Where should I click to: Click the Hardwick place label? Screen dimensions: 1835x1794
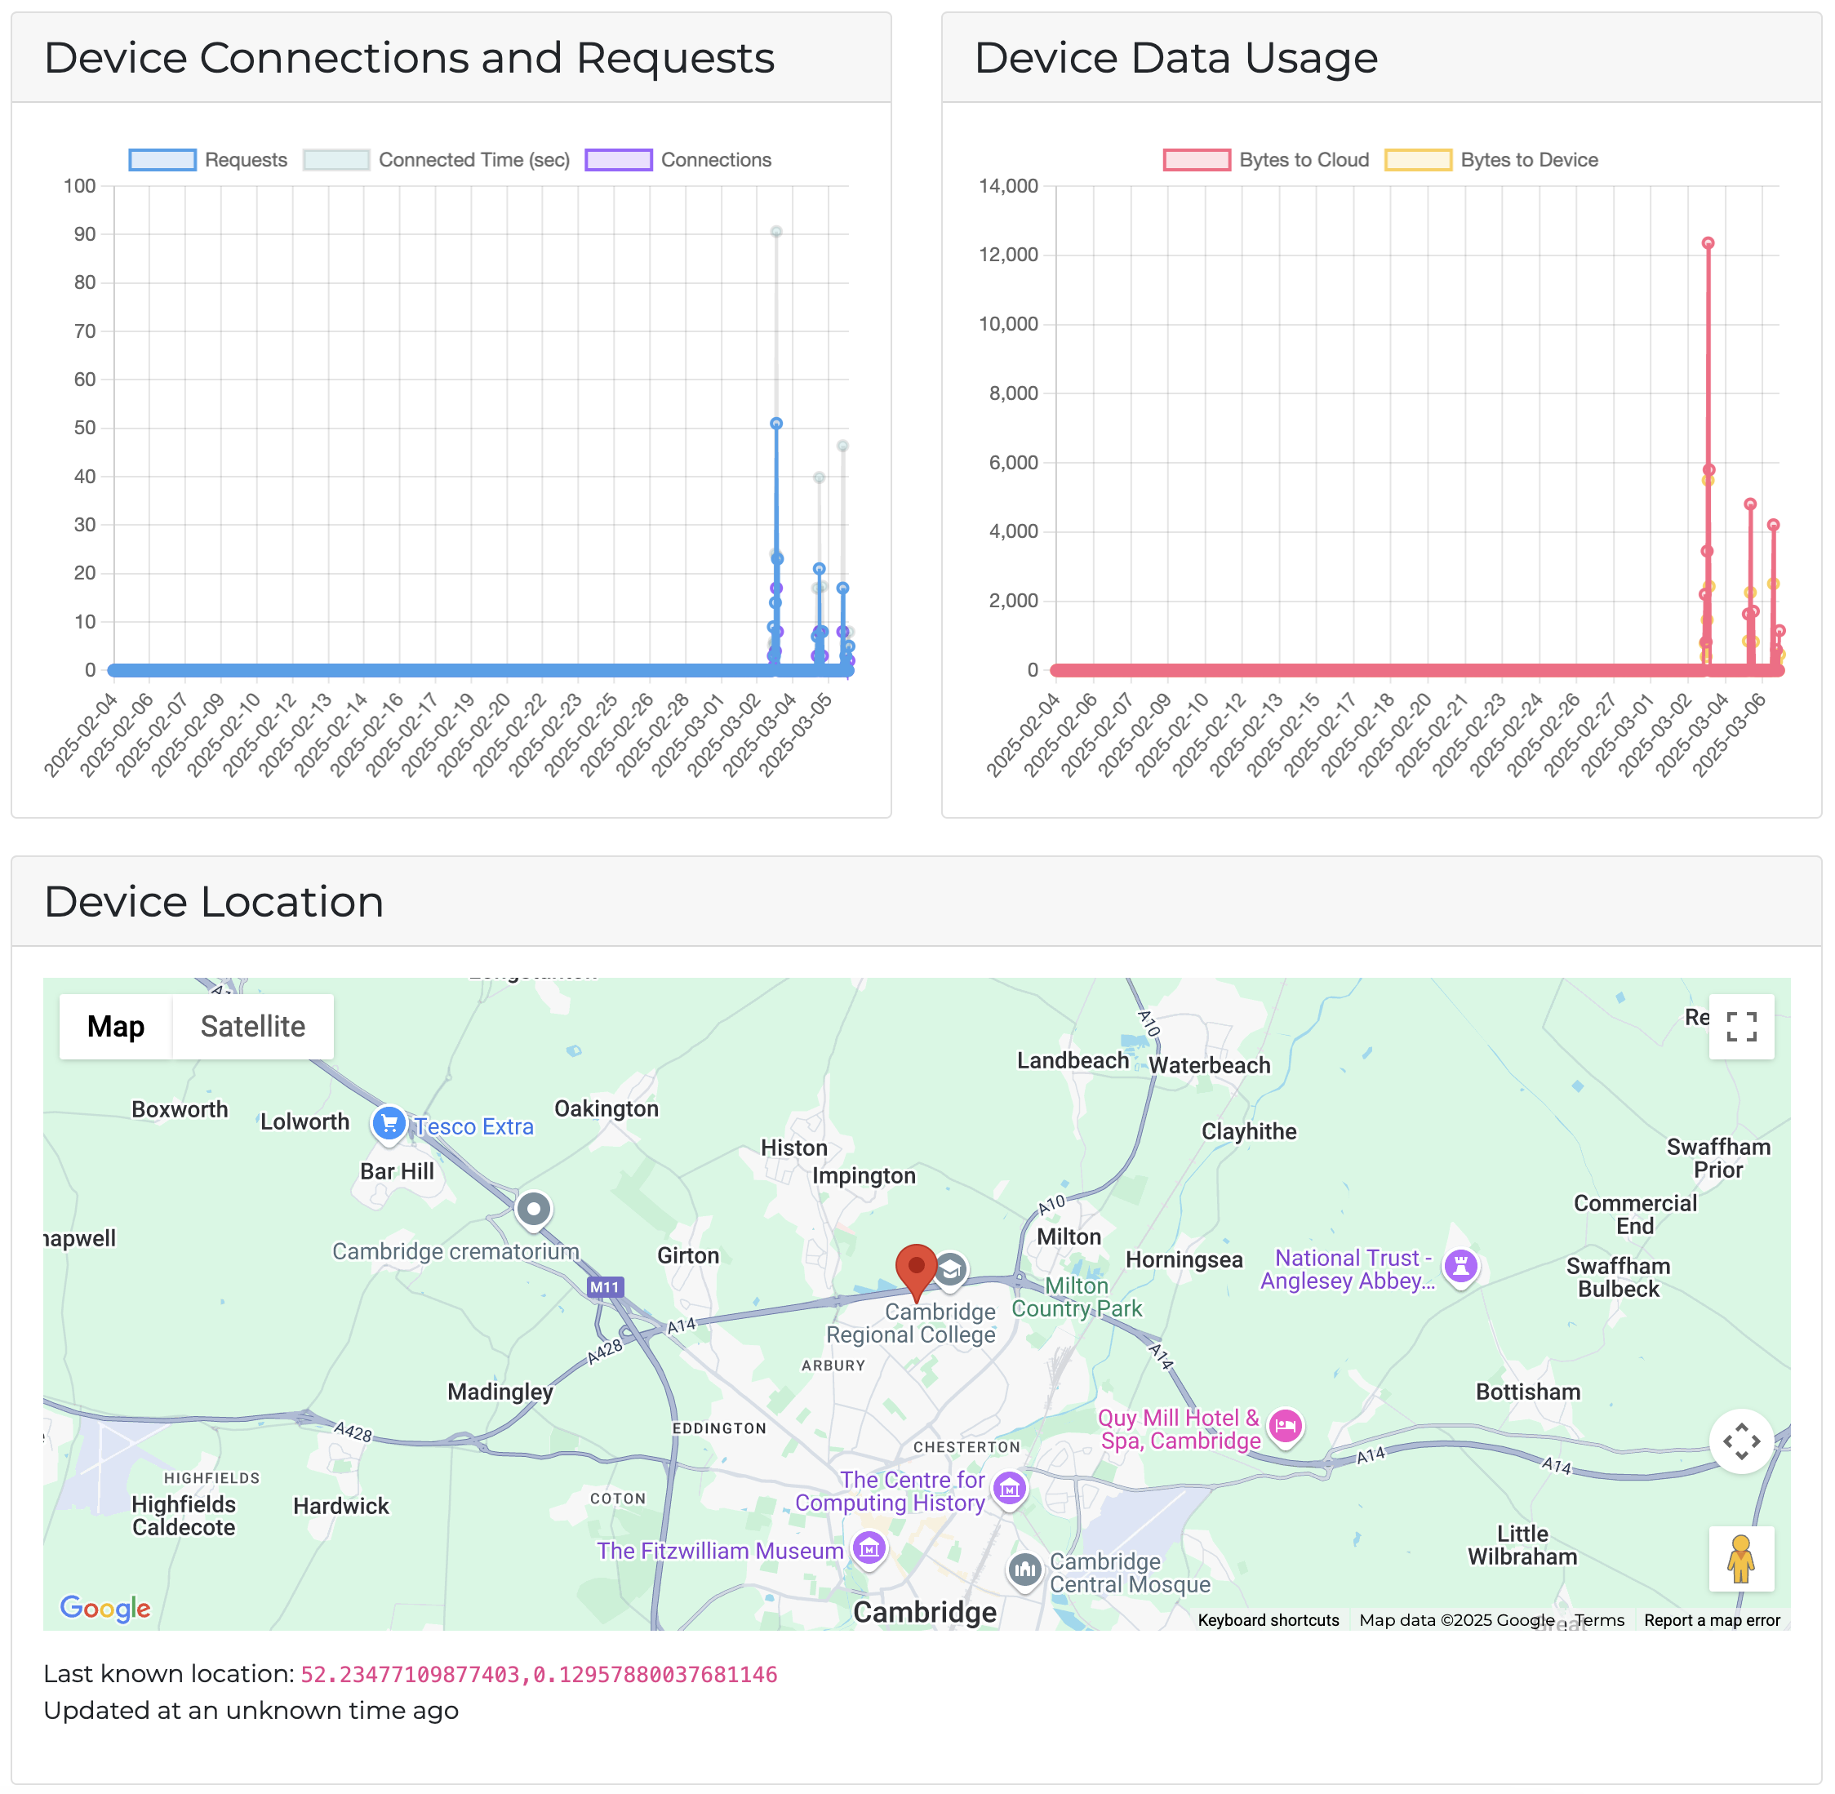tap(340, 1506)
